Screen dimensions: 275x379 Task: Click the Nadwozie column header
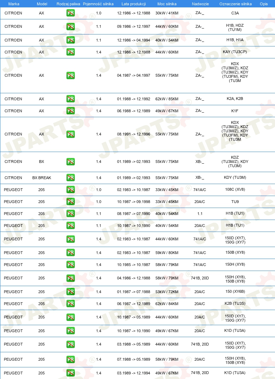coord(200,4)
